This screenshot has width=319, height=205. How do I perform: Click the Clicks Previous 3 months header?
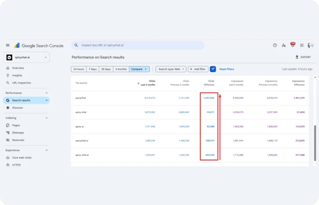[180, 83]
